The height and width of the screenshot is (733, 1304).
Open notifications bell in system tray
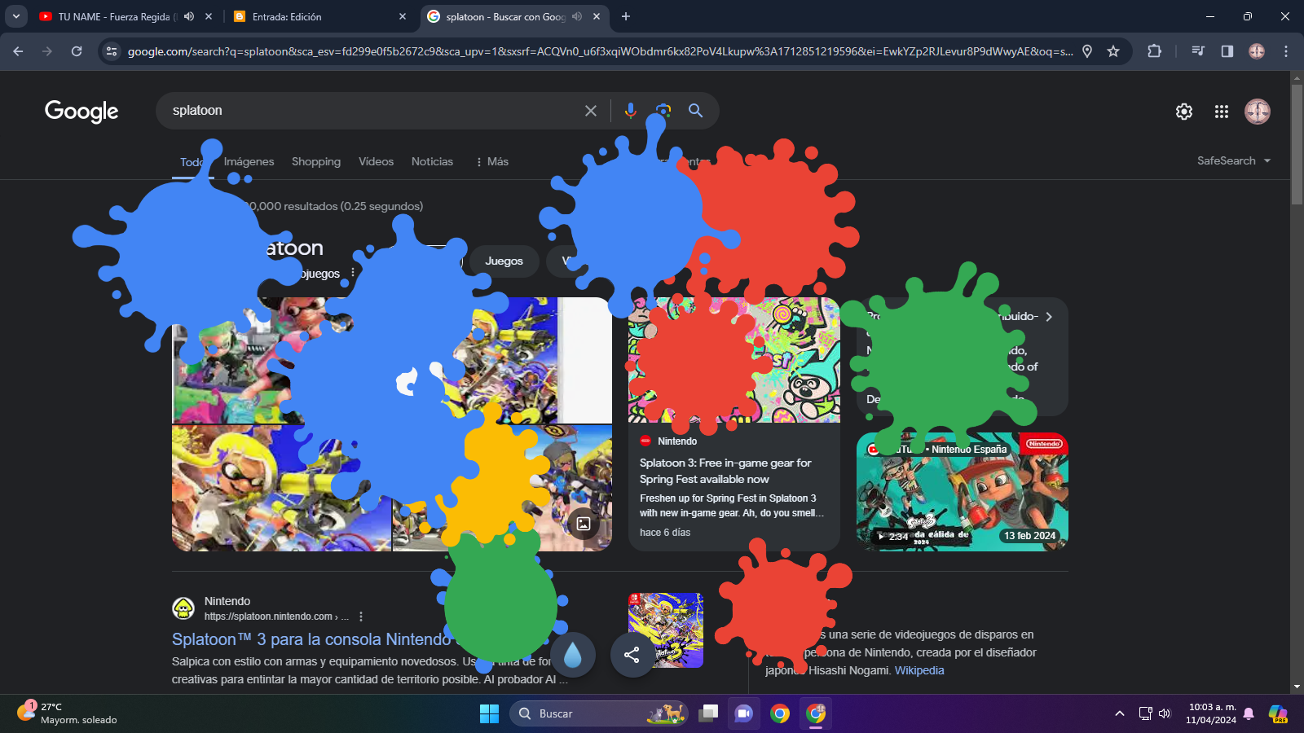[1249, 714]
